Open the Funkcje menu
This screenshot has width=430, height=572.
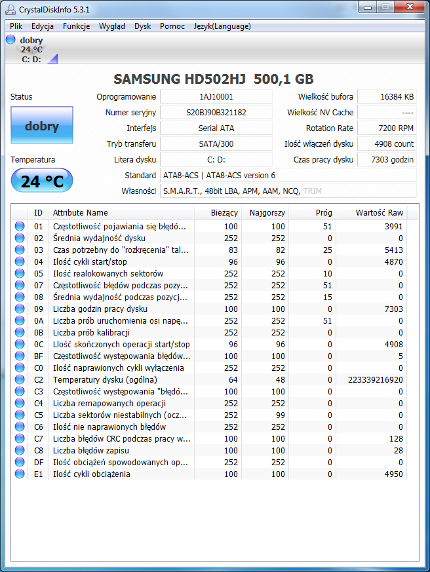coord(76,26)
